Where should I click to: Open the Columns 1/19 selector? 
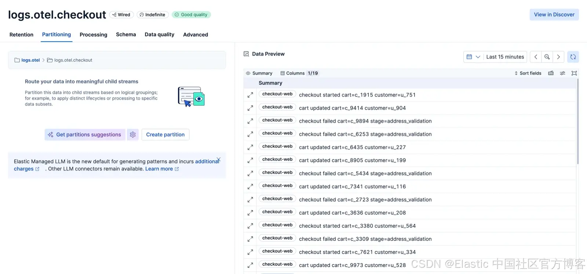pyautogui.click(x=299, y=73)
